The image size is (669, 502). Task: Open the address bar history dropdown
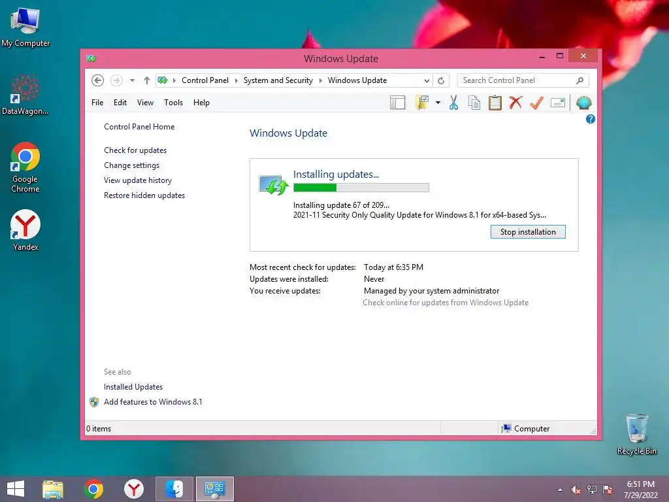(427, 80)
